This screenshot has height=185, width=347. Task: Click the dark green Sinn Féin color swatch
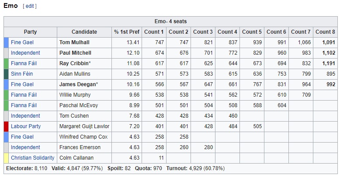point(6,74)
